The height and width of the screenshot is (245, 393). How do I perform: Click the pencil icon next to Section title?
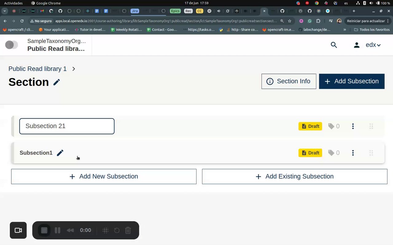(56, 82)
